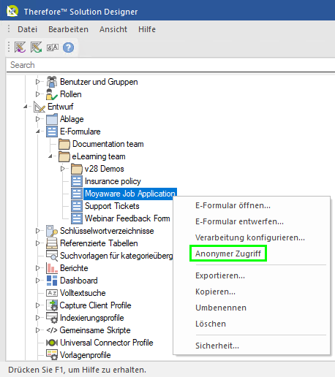Collapse the eLearning team folder
Screen dimensions: 335x377
50,156
